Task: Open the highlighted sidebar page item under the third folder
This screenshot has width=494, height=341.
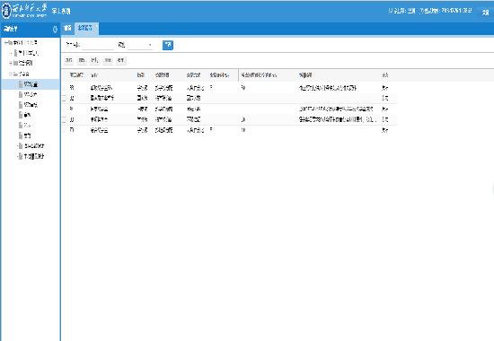Action: point(31,84)
